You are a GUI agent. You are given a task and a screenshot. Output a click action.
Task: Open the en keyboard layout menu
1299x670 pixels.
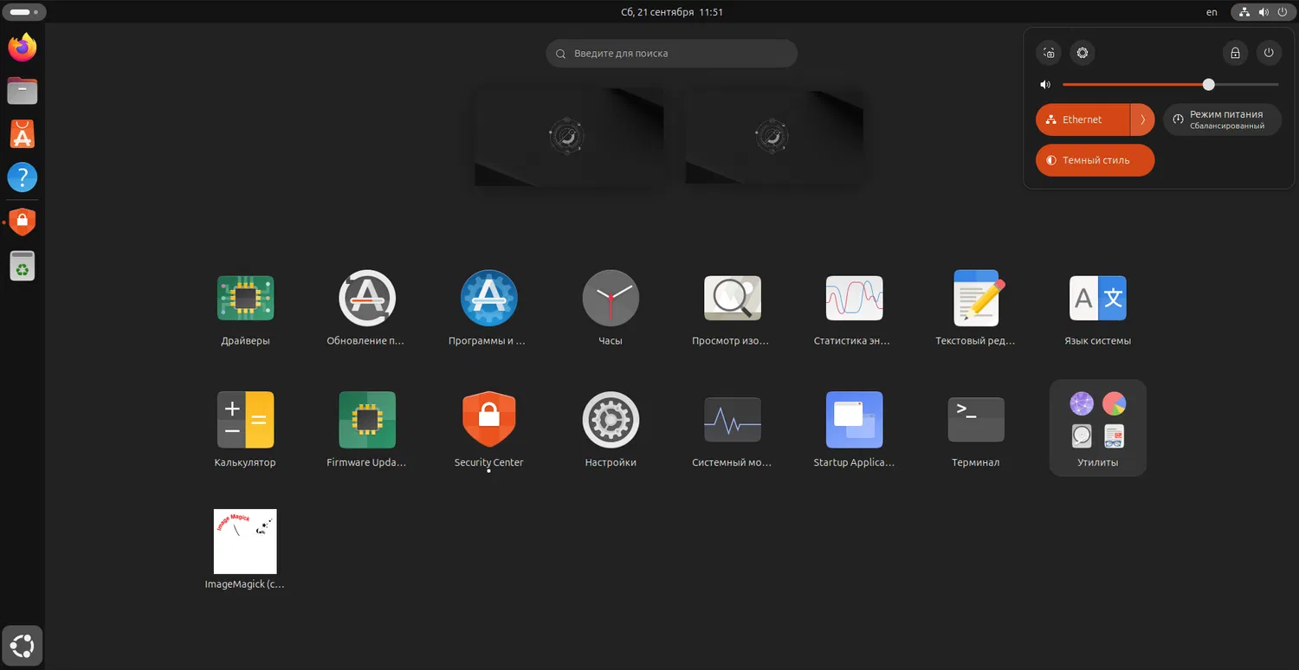pos(1212,12)
